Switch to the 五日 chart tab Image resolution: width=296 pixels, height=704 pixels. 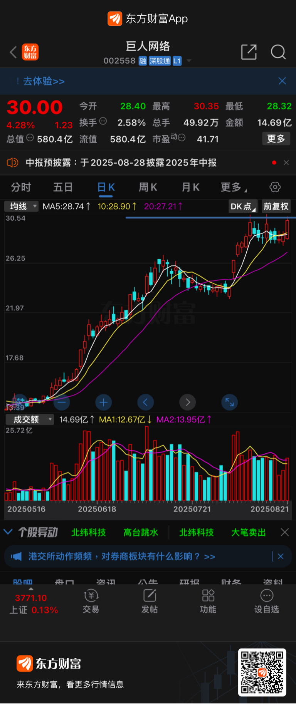pyautogui.click(x=63, y=188)
